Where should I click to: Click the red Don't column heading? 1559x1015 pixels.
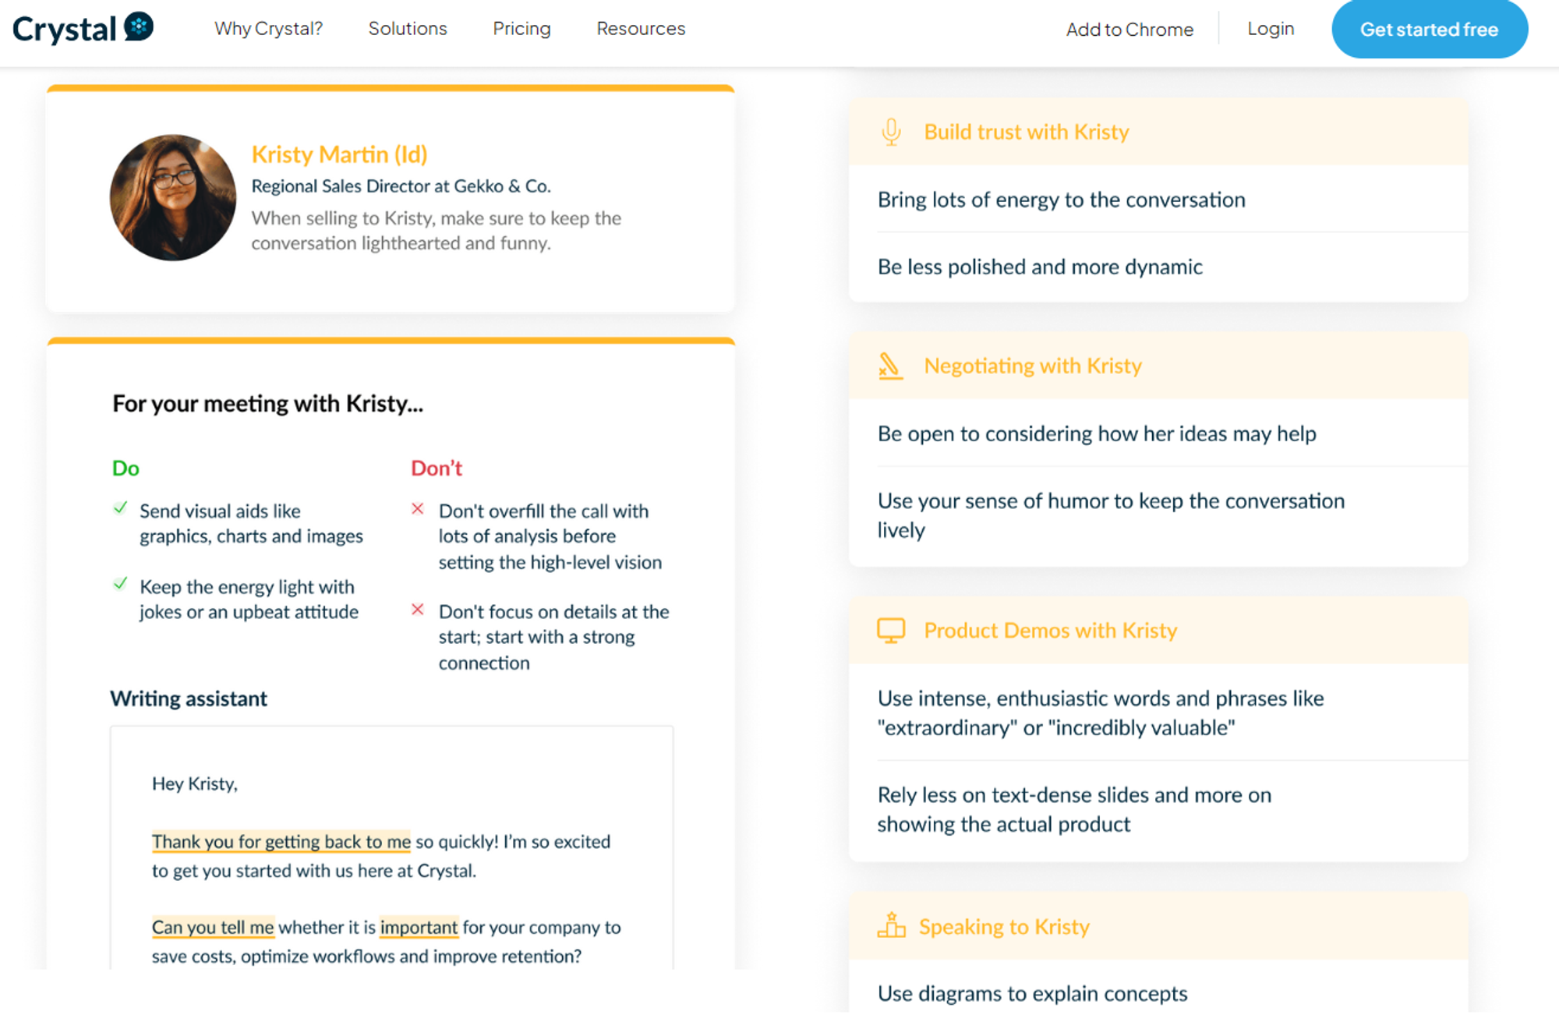coord(437,469)
